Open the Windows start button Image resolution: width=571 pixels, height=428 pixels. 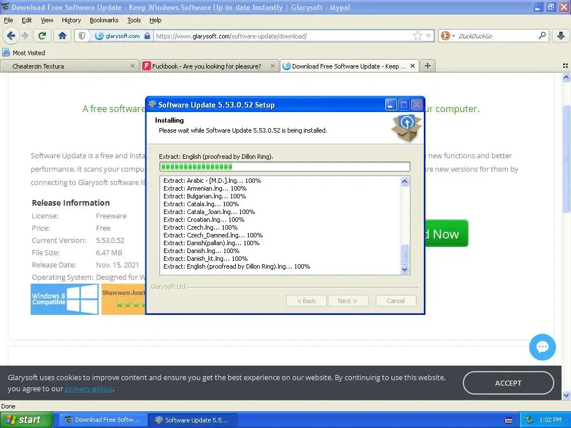[27, 420]
